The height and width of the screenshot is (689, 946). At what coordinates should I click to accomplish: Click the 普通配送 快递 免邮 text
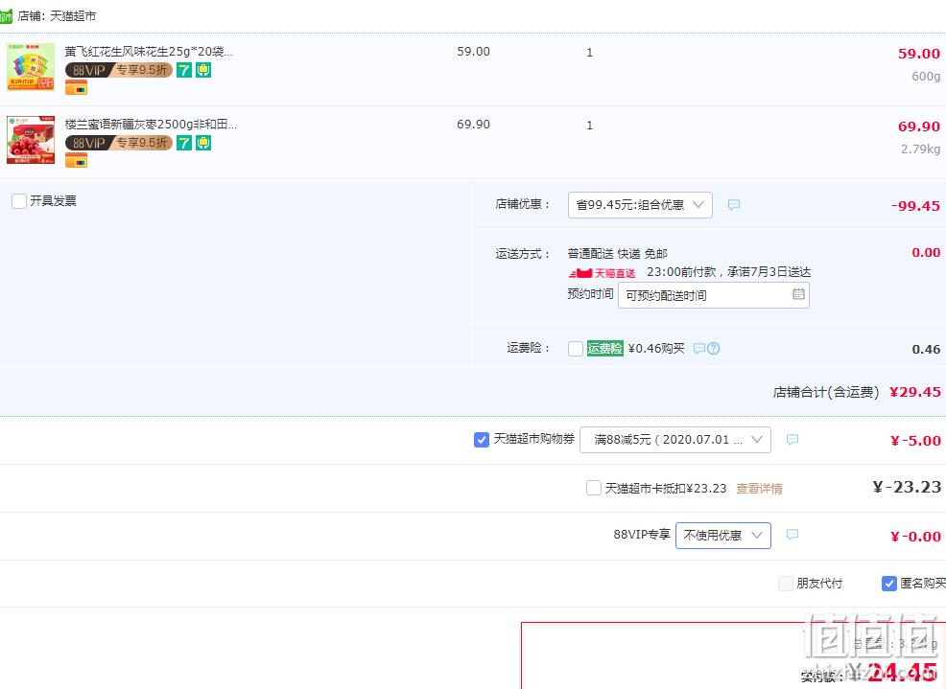[x=618, y=254]
